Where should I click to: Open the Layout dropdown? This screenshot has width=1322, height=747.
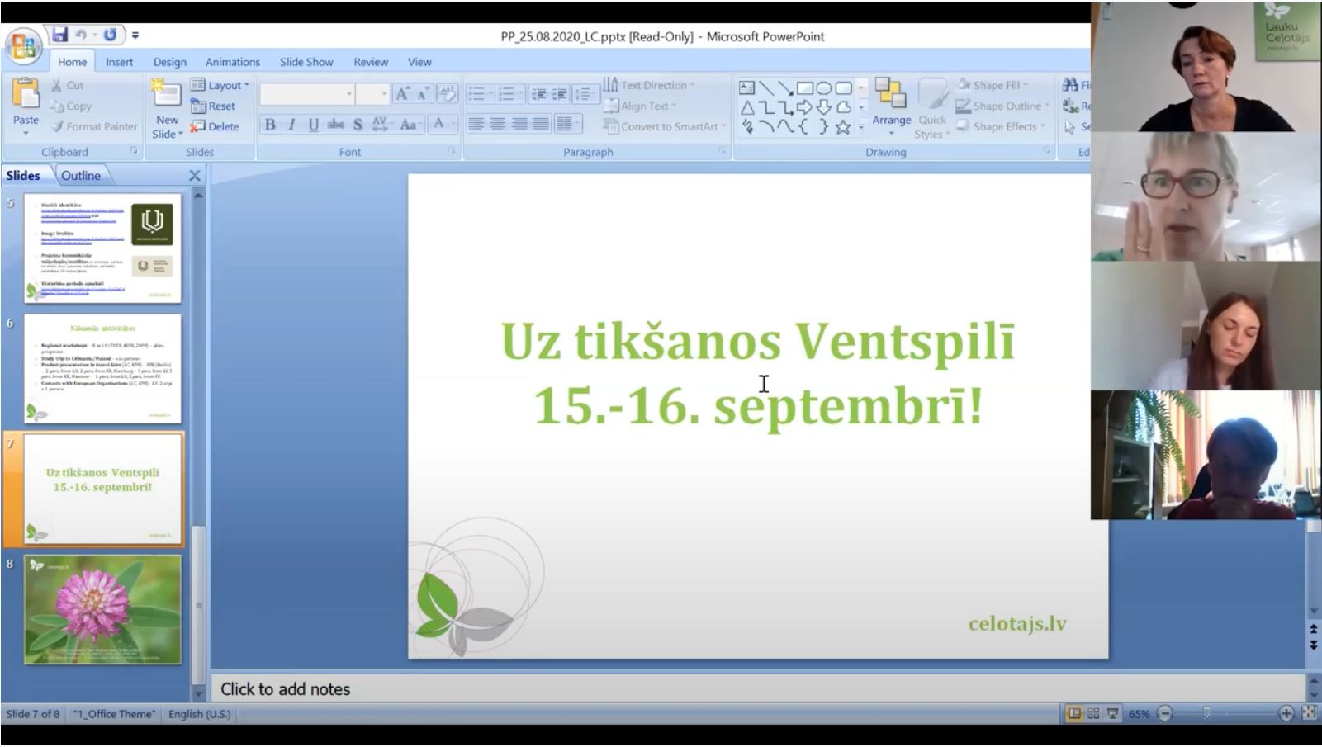[220, 85]
